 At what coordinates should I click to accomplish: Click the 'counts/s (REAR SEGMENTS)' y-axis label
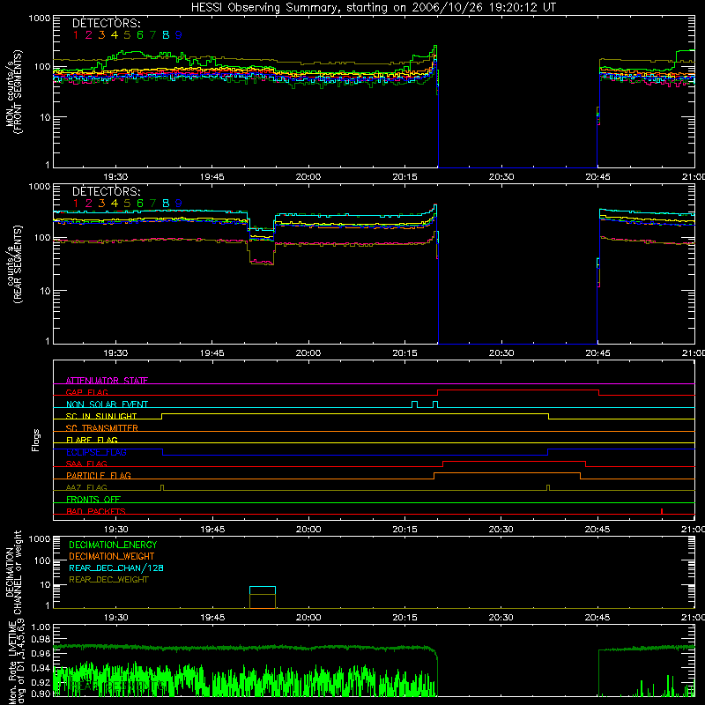point(13,264)
